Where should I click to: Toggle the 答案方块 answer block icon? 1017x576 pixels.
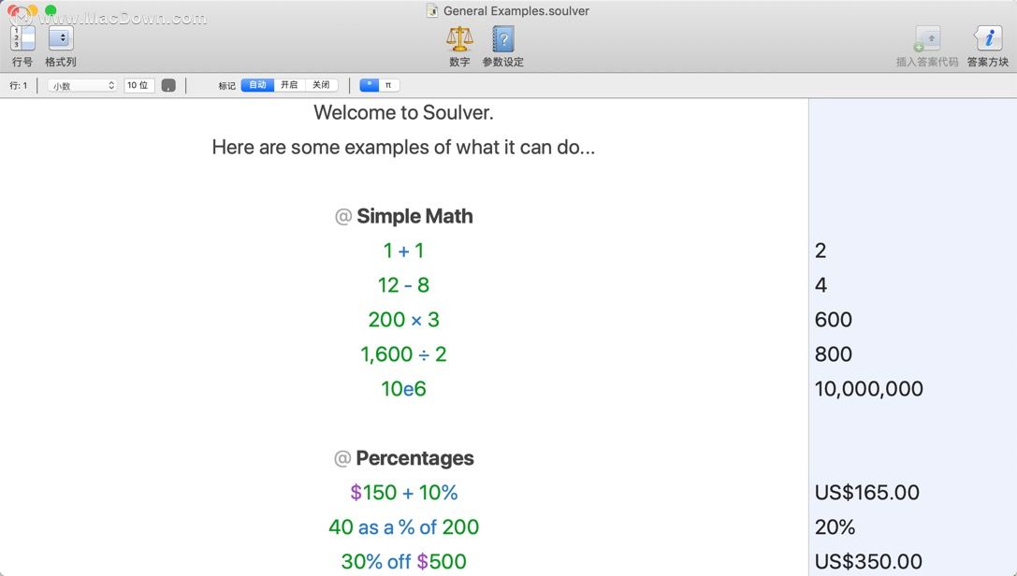(x=988, y=39)
